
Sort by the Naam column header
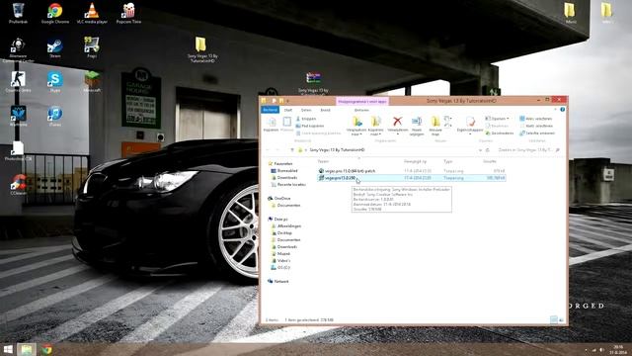click(x=323, y=161)
